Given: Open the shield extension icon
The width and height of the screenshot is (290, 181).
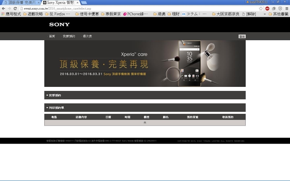Looking at the screenshot, I should pyautogui.click(x=280, y=8).
